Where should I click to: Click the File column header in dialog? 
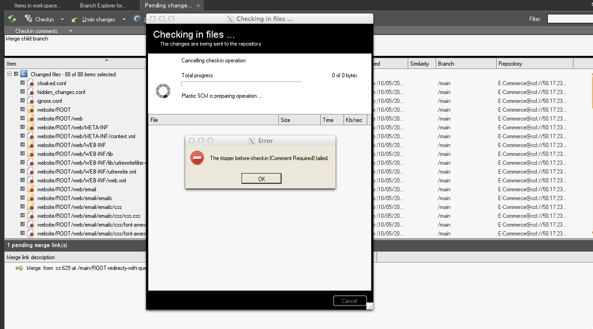(x=213, y=120)
